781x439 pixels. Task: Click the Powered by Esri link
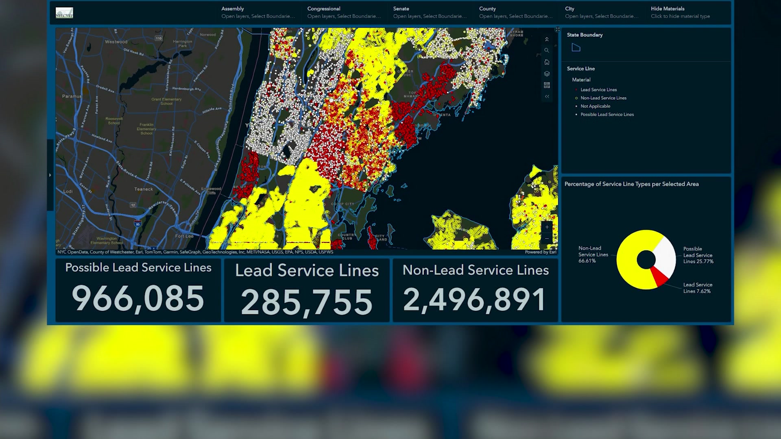click(540, 252)
